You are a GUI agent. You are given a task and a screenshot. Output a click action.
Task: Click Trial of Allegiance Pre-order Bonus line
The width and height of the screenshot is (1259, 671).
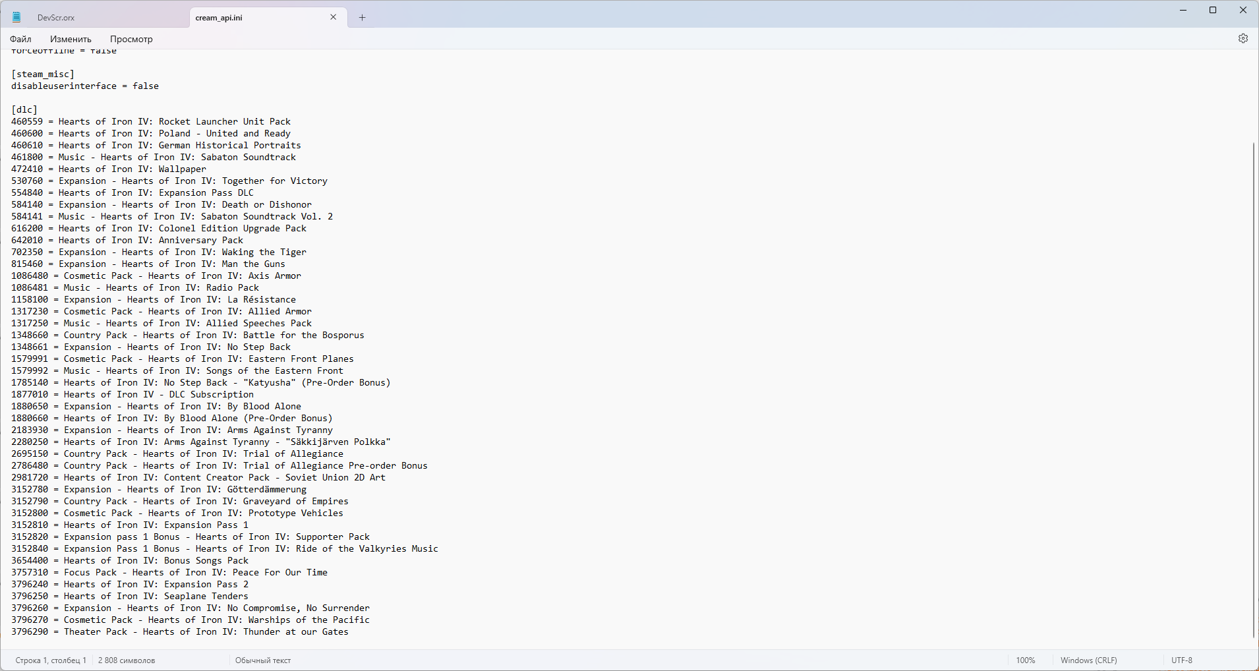click(x=220, y=466)
